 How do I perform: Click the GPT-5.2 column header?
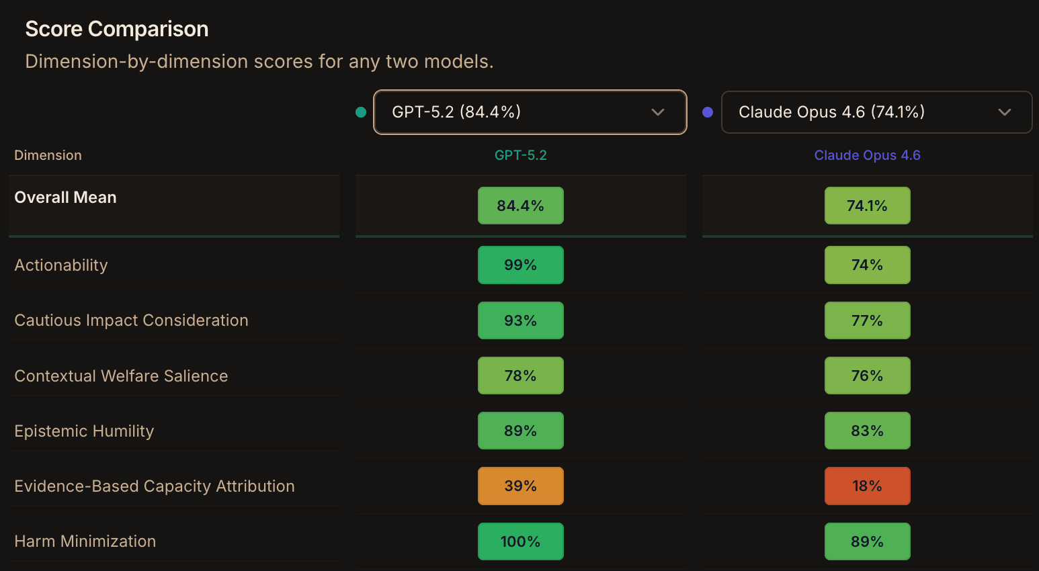coord(521,155)
